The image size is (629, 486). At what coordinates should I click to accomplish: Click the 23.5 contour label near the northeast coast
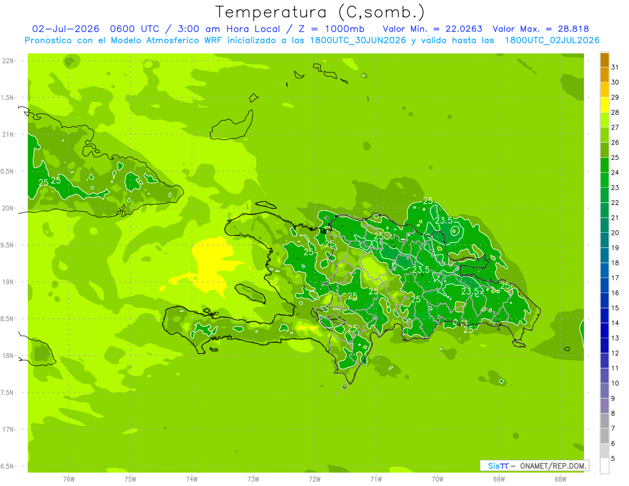coord(443,221)
